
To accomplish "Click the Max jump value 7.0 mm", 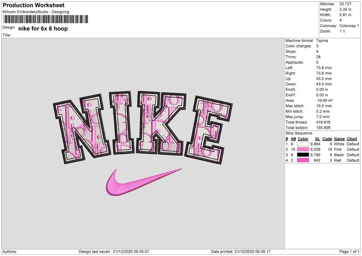I will 323,117.
